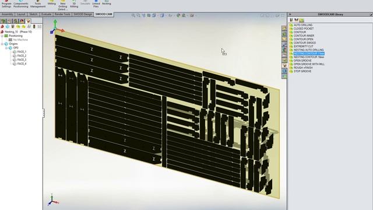Open Program Settings in the ribbon

click(x=6, y=4)
